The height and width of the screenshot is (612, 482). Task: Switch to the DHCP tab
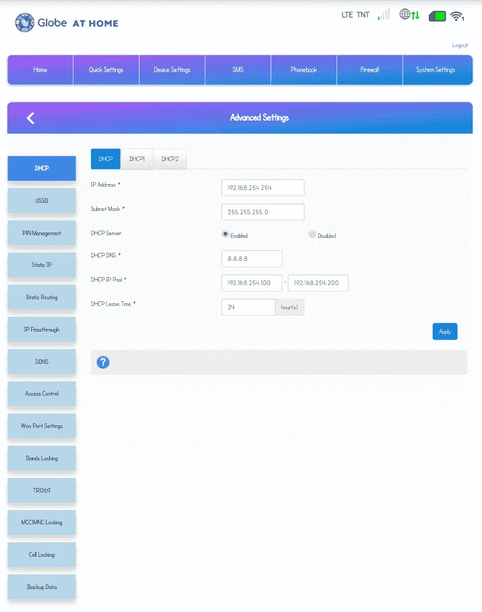point(106,159)
